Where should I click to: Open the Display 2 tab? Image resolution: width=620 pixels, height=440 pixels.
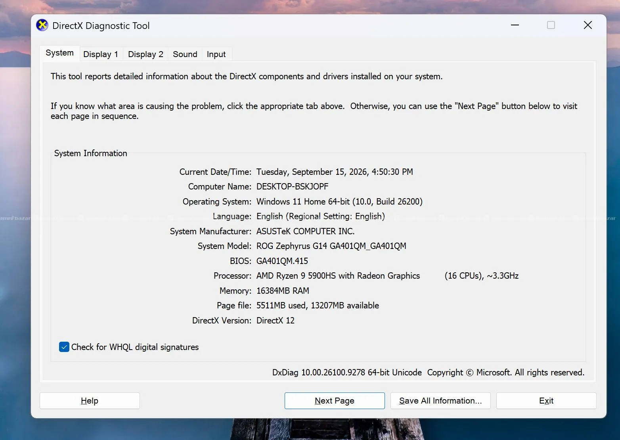[145, 54]
